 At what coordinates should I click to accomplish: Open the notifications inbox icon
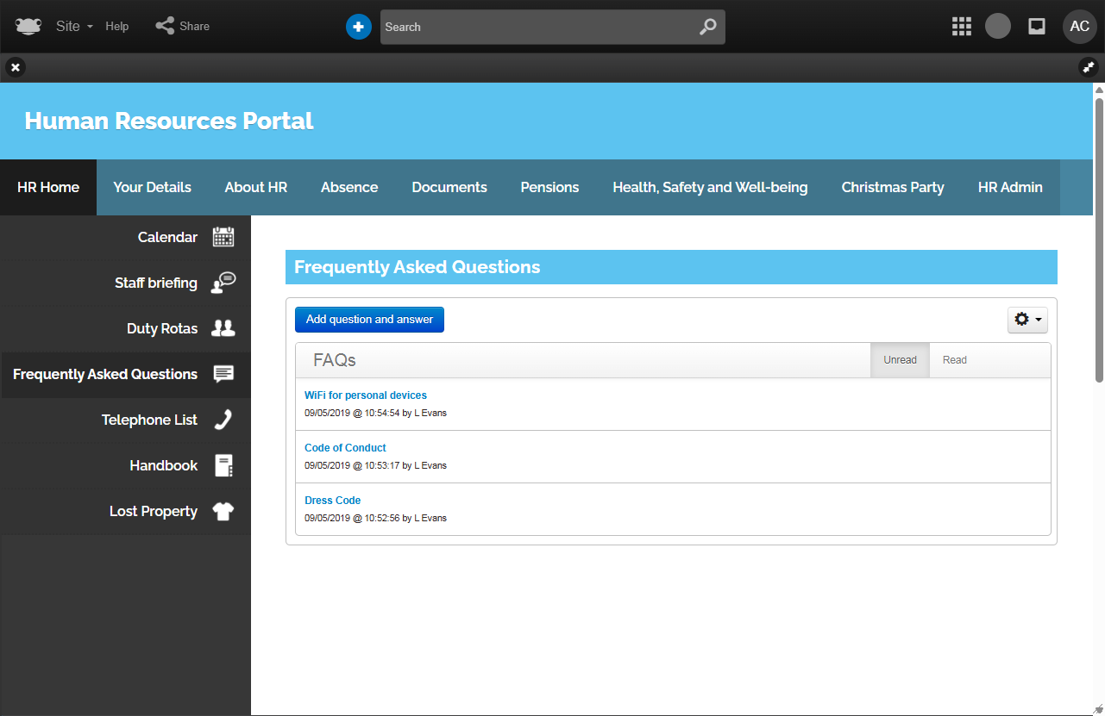pos(1037,27)
